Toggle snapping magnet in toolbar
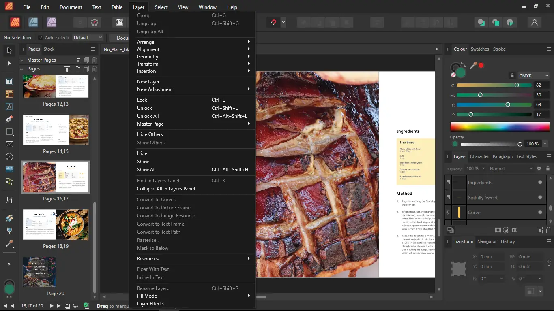Screen dimensions: 554x311 [273, 22]
